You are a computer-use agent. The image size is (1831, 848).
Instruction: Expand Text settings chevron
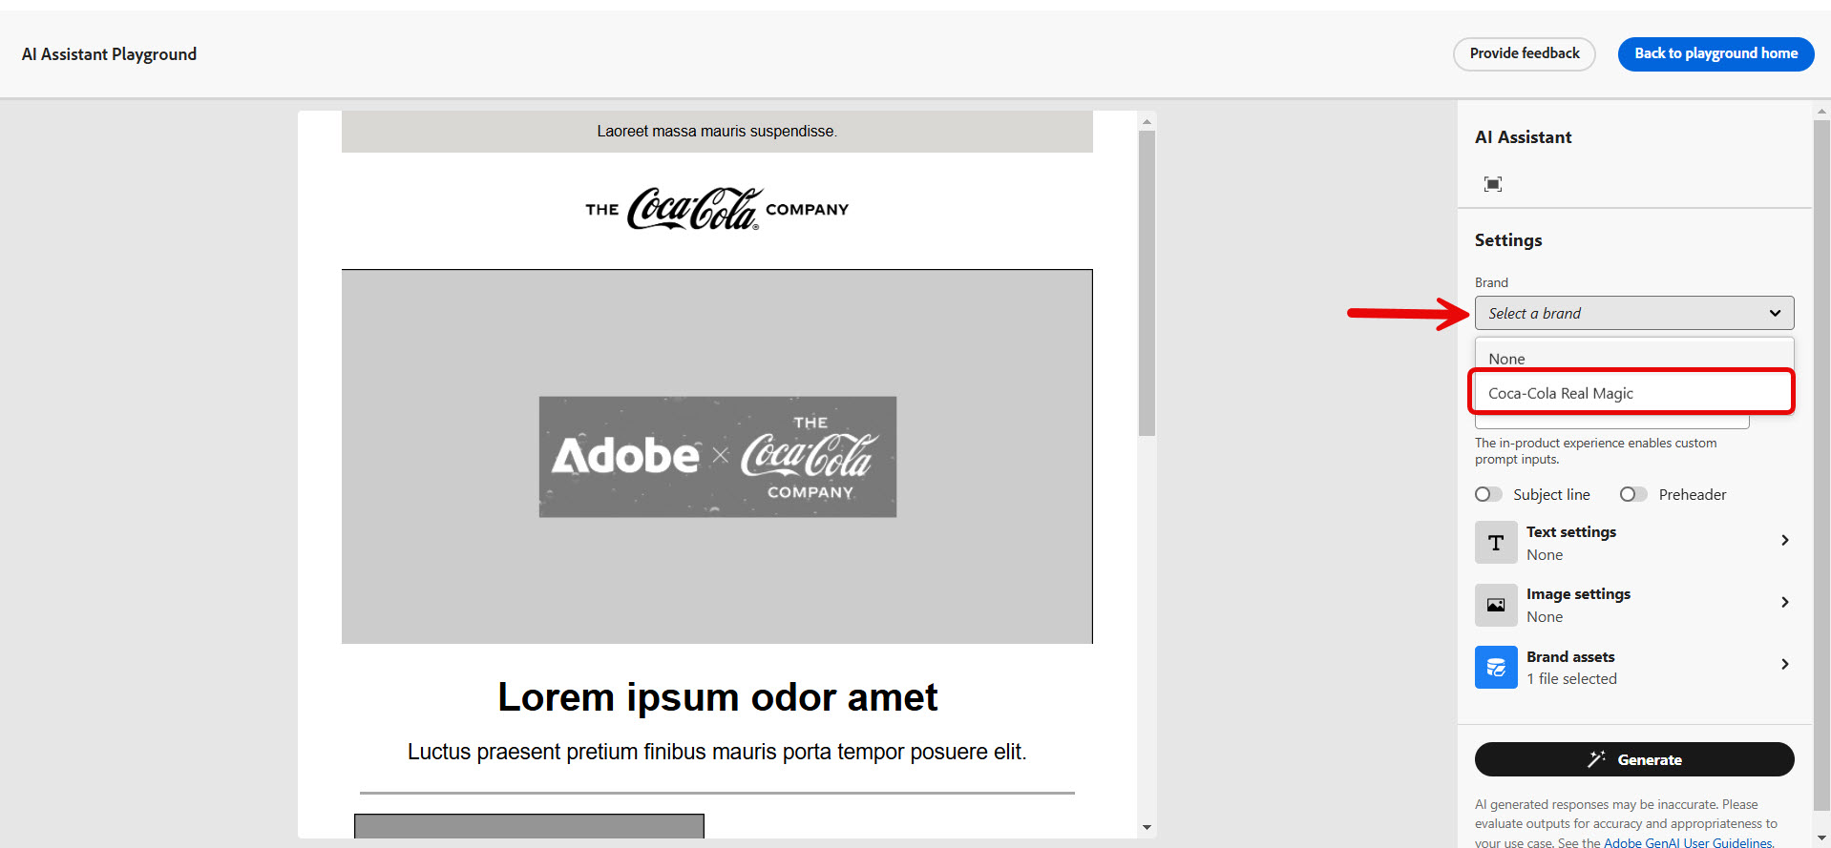[x=1785, y=541]
